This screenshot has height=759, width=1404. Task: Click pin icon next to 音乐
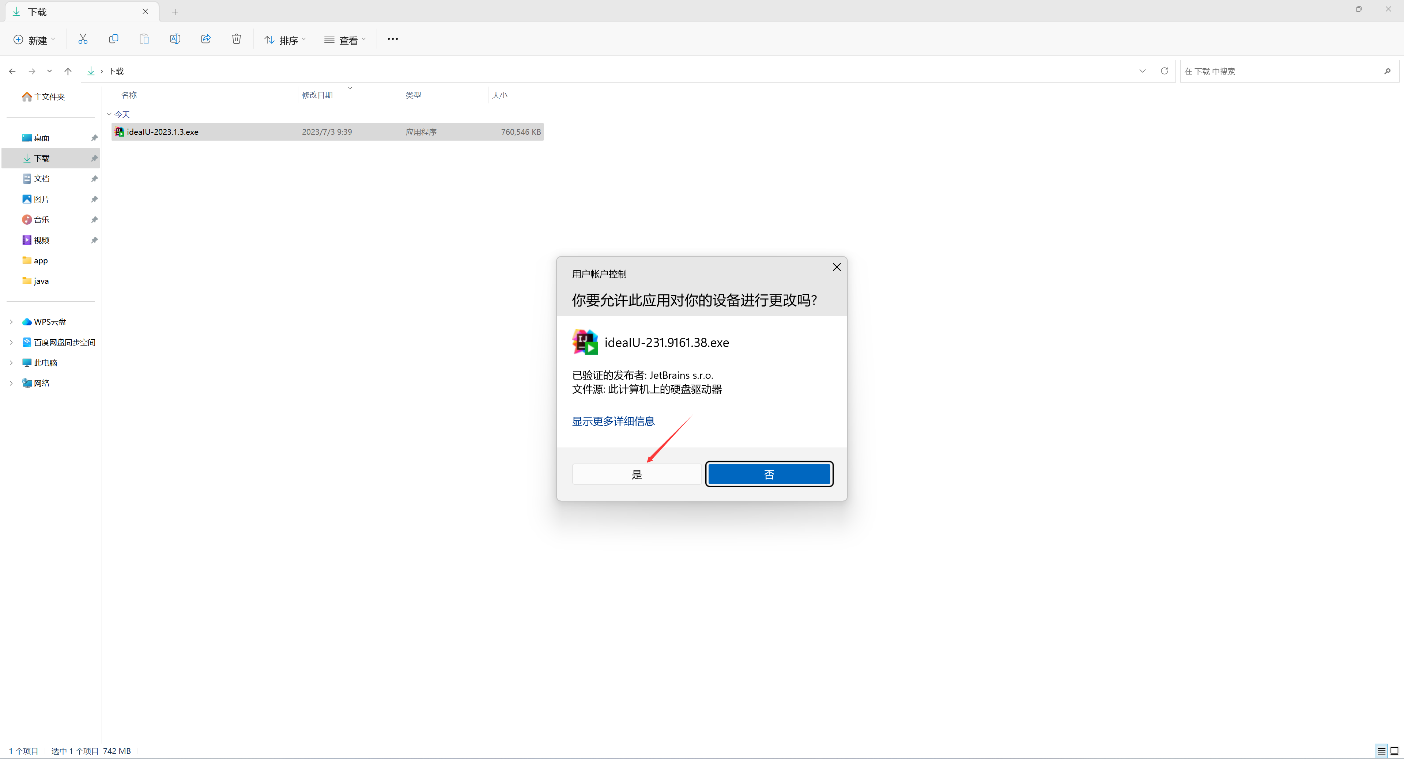coord(94,220)
